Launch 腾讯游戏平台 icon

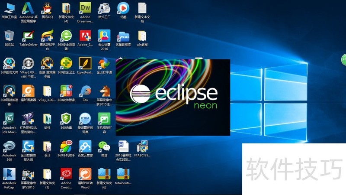tap(47, 36)
